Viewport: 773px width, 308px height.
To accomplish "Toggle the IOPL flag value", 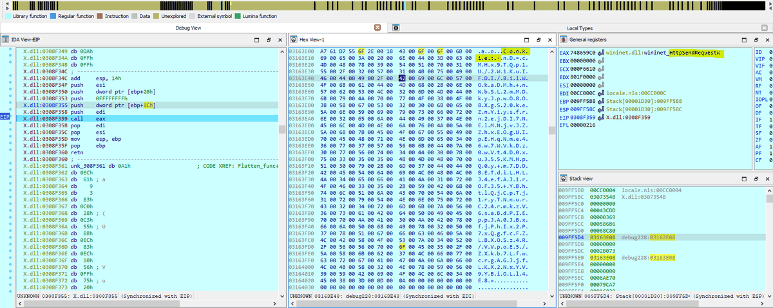I will pyautogui.click(x=770, y=100).
